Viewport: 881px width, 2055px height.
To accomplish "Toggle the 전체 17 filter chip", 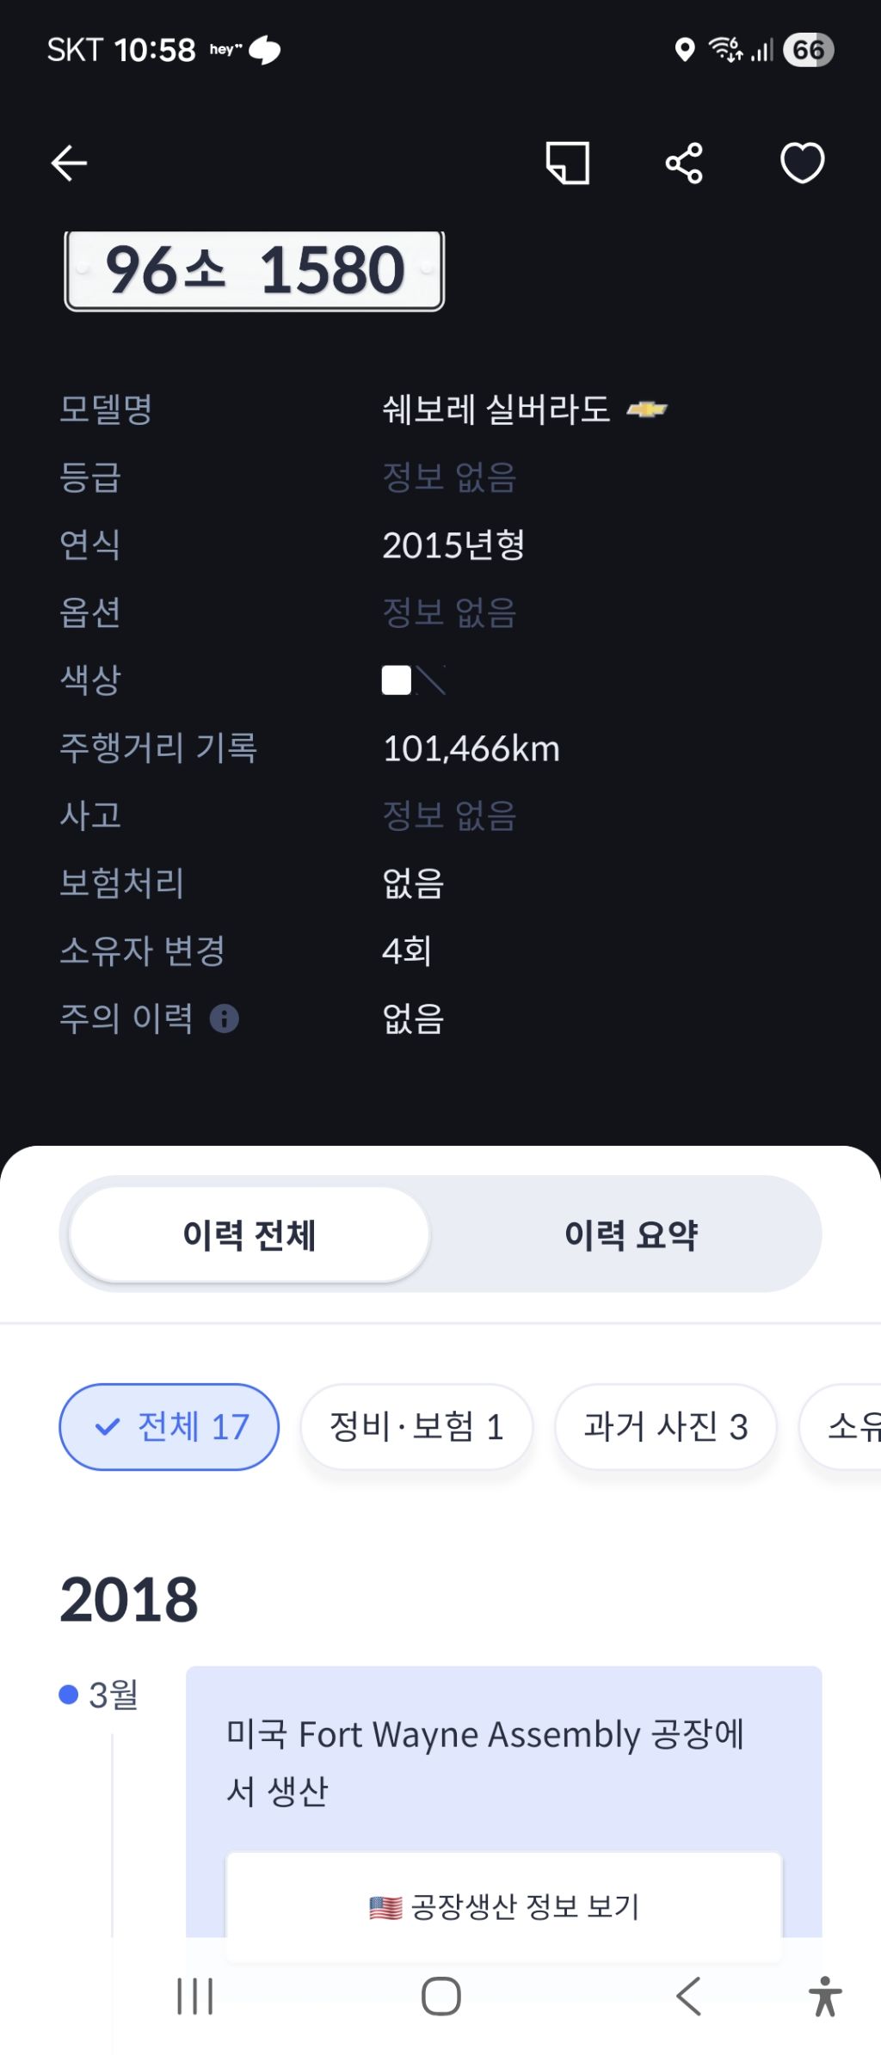I will [169, 1427].
